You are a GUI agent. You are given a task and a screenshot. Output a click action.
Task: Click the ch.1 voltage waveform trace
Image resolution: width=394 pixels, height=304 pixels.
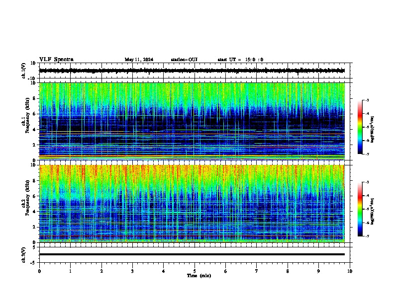coord(192,71)
